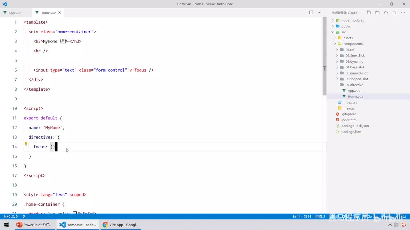Viewport: 410px width, 230px height.
Task: Click the v-focus directive on line 6
Action: (x=138, y=70)
